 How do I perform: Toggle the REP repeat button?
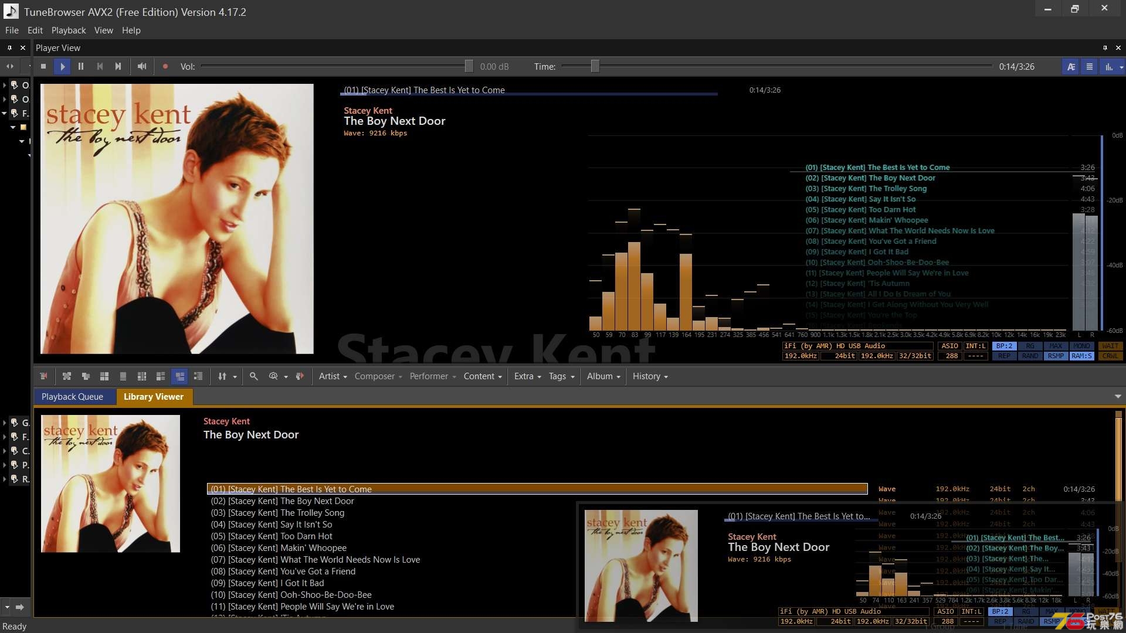[x=1005, y=356]
